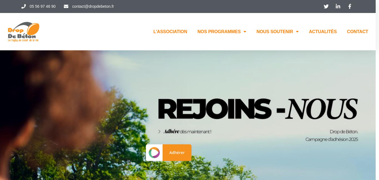Click the Drop De Béton logo
This screenshot has height=180, width=379.
(24, 32)
